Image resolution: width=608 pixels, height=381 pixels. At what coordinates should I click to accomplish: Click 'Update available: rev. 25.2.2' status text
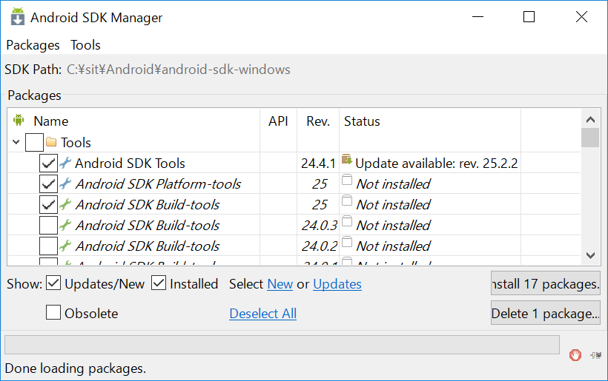(x=436, y=163)
